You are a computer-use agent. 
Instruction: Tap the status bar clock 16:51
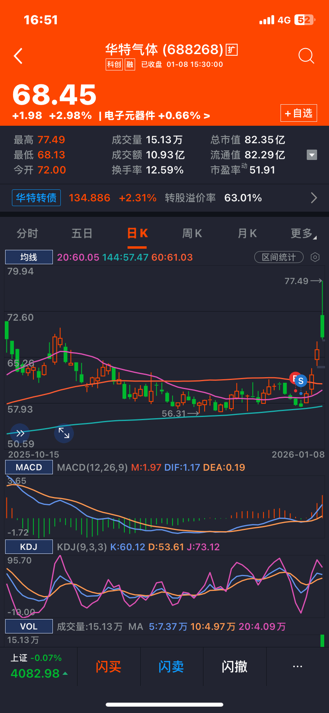(x=41, y=20)
